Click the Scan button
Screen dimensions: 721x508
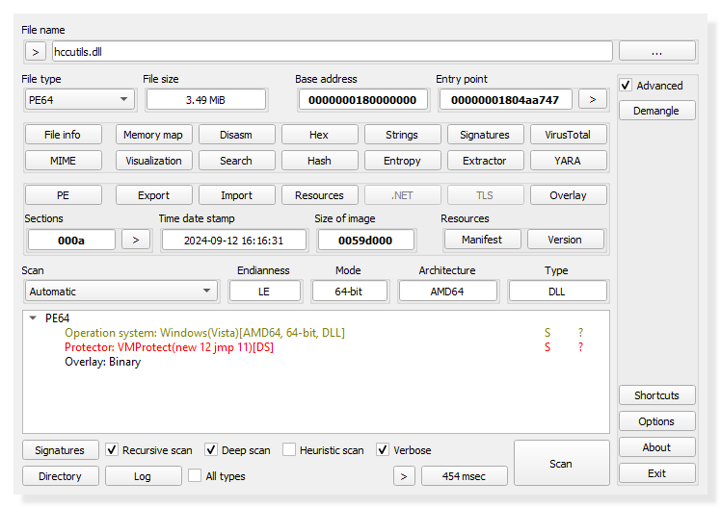(561, 464)
